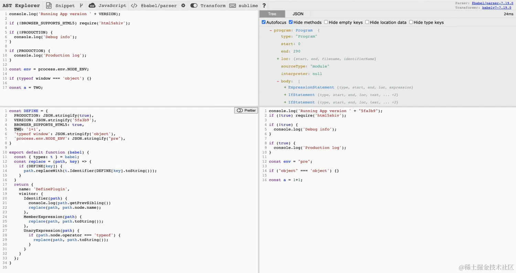Screen dimensions: 516x273
Task: Click the AST Explorer title
Action: coord(21,5)
